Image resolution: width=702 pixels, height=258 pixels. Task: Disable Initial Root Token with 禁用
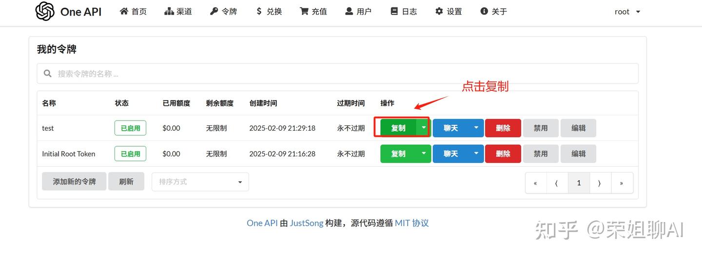[x=541, y=154]
